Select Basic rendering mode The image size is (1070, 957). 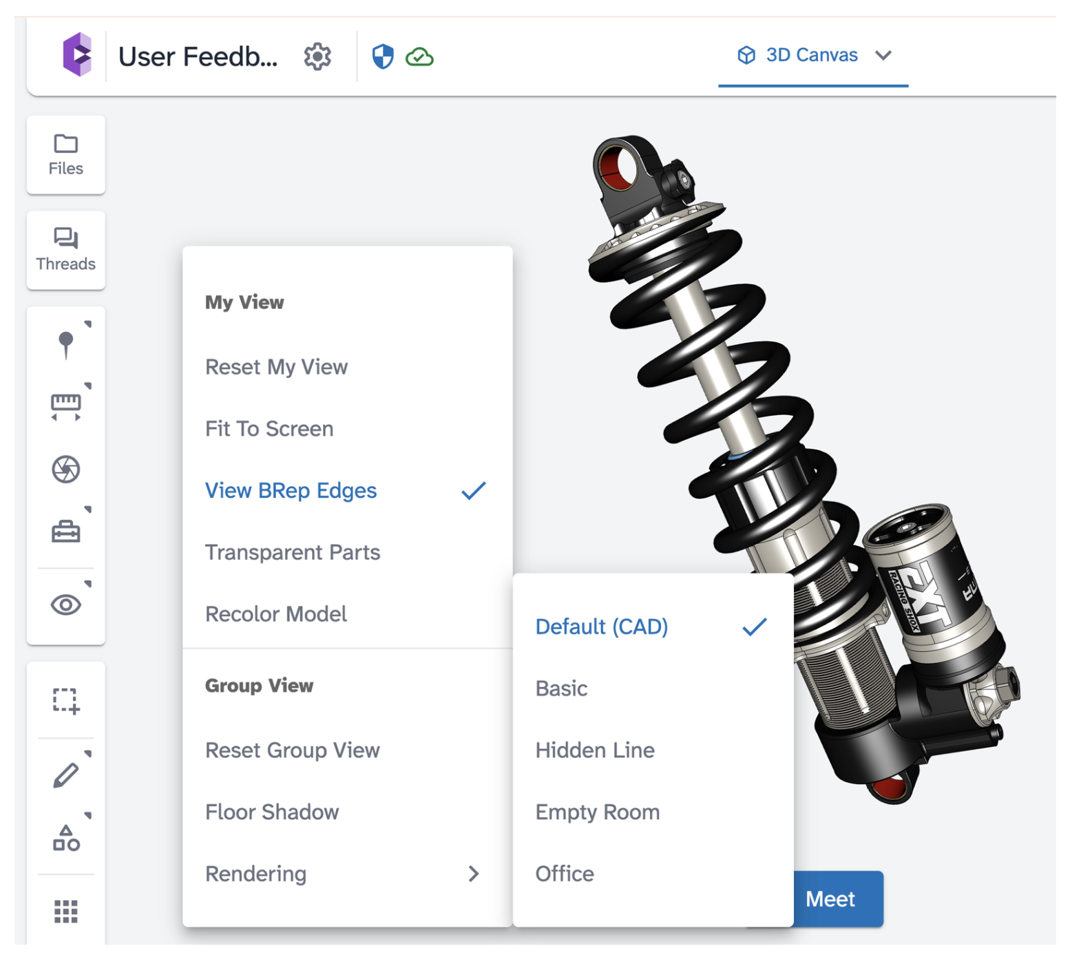point(653,688)
